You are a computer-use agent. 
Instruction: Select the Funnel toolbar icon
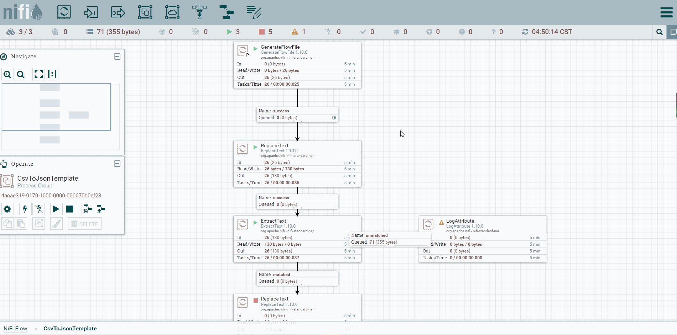[199, 12]
